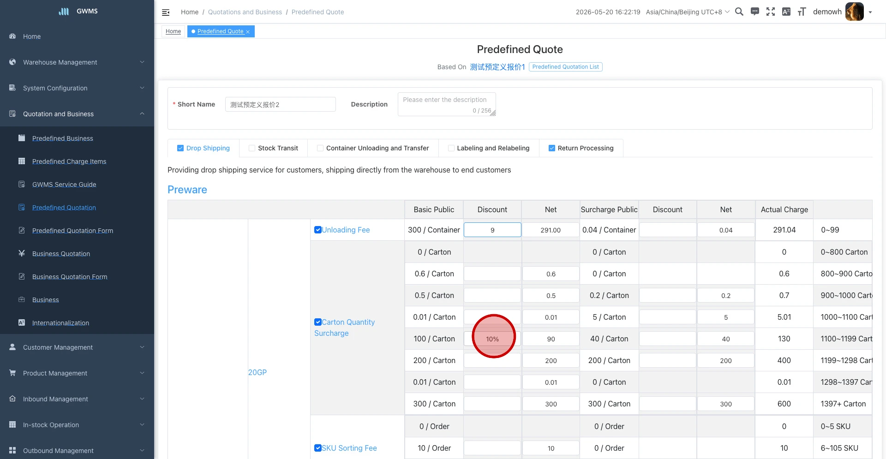This screenshot has width=886, height=459.
Task: Click the GWMS logo icon
Action: (64, 11)
